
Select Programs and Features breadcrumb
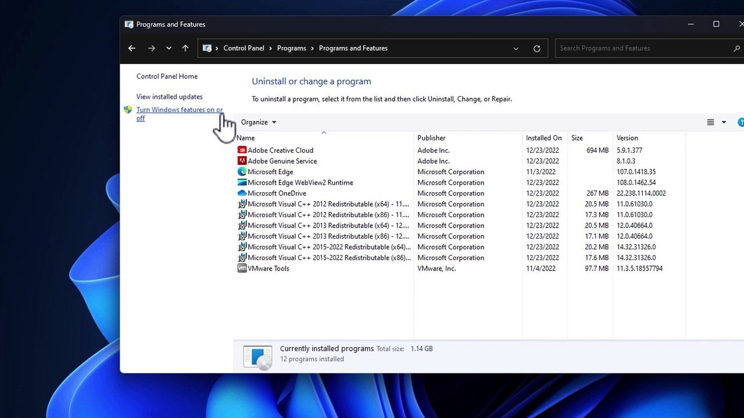(353, 48)
